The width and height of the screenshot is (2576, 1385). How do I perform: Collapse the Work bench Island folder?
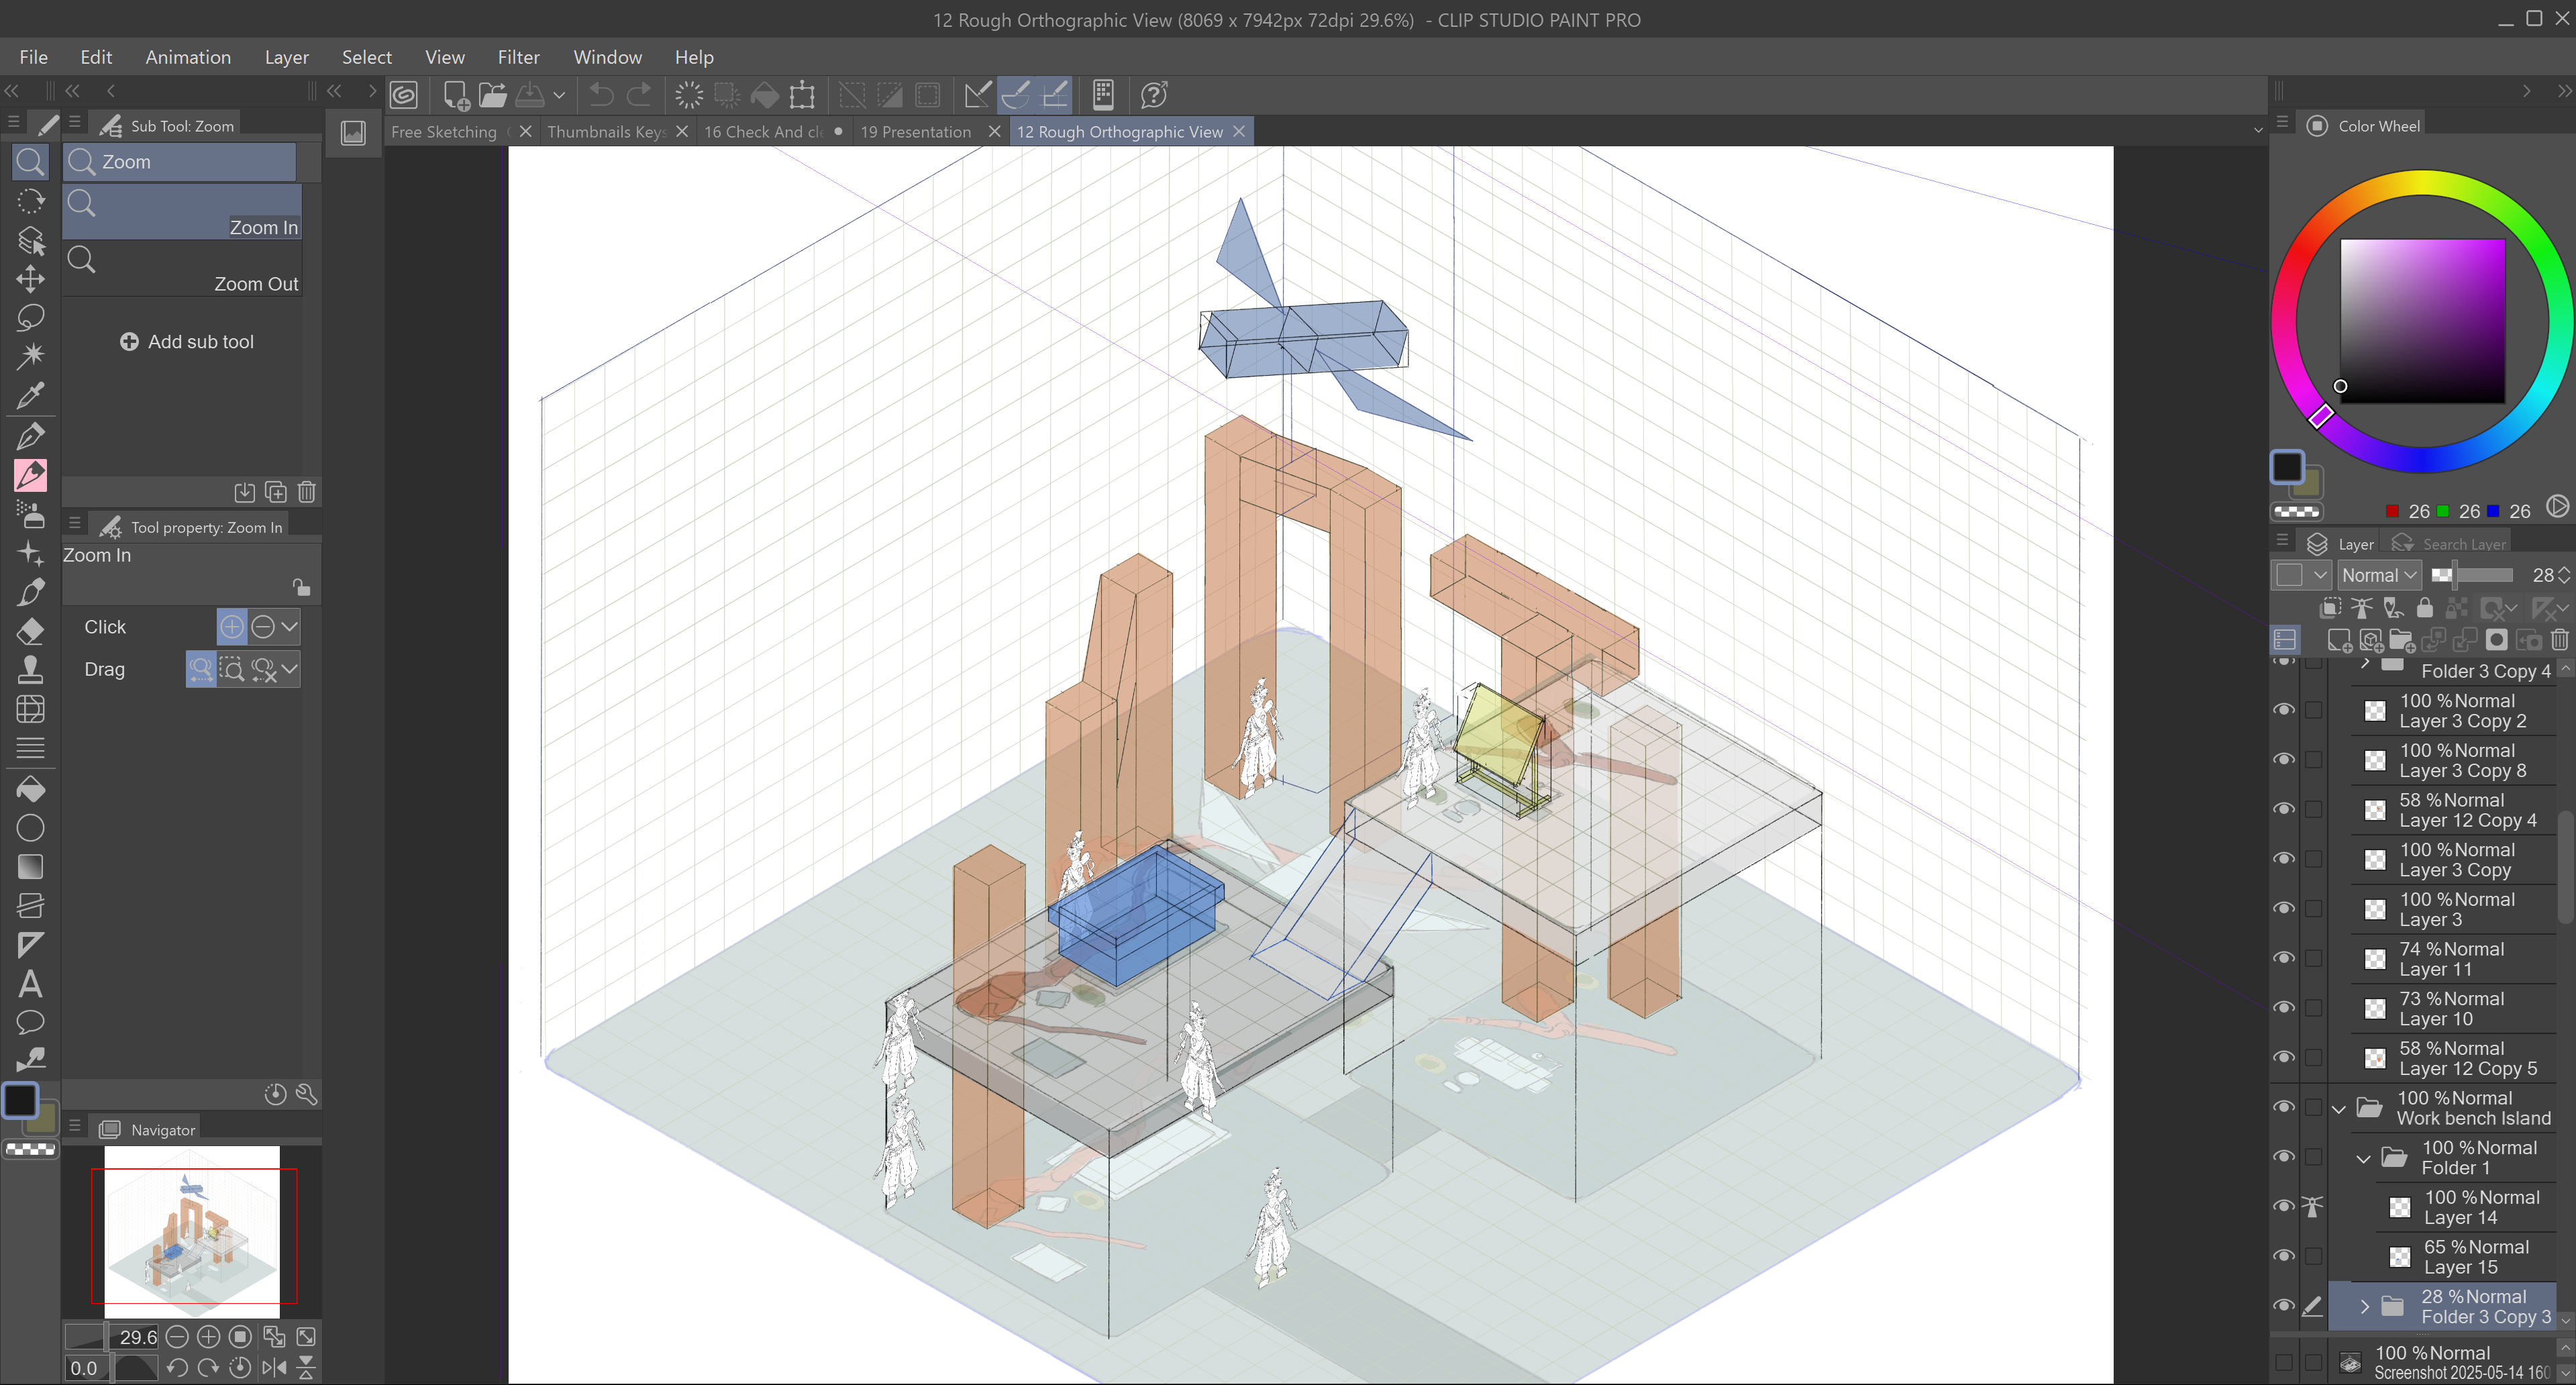click(2338, 1108)
